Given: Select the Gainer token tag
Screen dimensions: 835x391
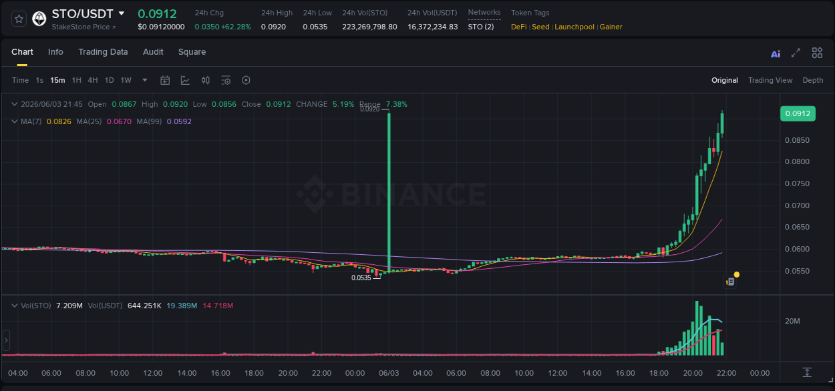Looking at the screenshot, I should [x=611, y=27].
